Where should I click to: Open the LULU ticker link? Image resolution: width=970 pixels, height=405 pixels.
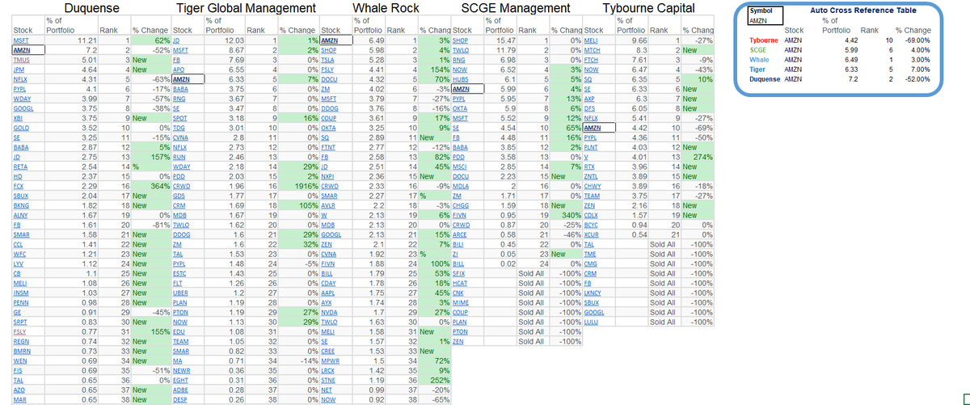click(x=590, y=323)
